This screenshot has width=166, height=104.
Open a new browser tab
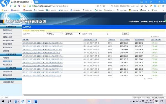(37, 2)
